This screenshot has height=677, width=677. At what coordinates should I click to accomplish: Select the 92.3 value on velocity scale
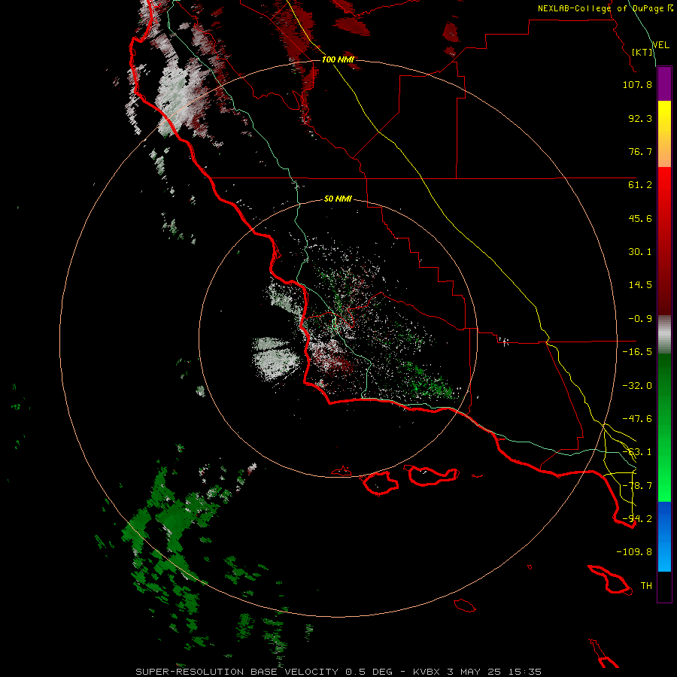pyautogui.click(x=640, y=118)
